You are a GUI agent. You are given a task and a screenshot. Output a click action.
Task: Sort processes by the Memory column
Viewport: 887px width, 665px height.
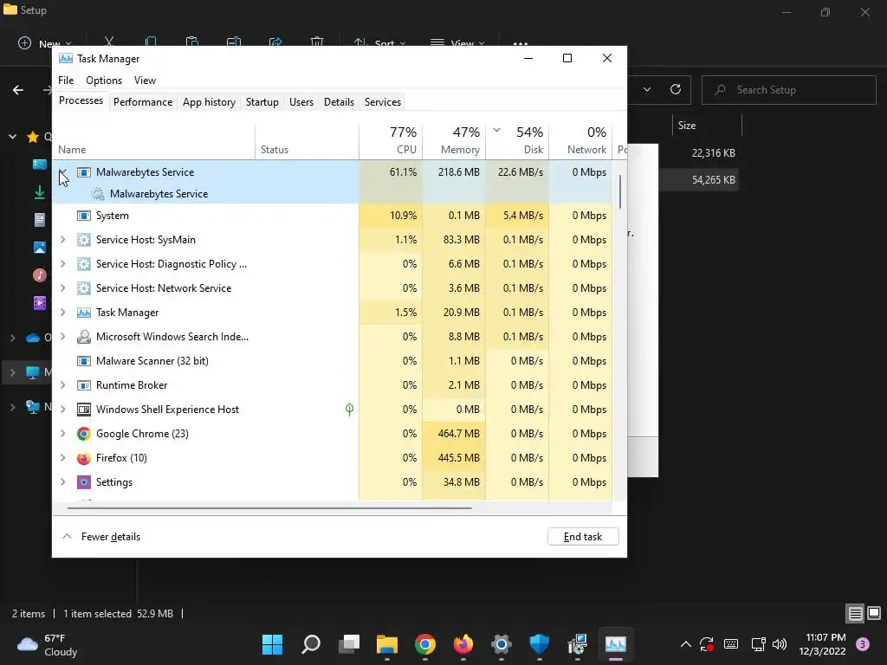tap(454, 140)
